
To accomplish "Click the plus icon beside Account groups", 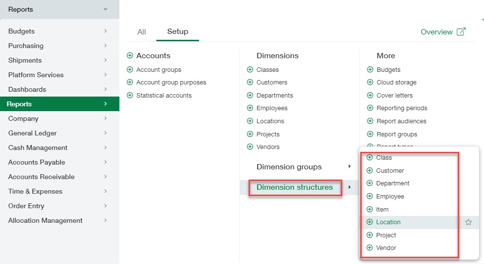I will [130, 69].
